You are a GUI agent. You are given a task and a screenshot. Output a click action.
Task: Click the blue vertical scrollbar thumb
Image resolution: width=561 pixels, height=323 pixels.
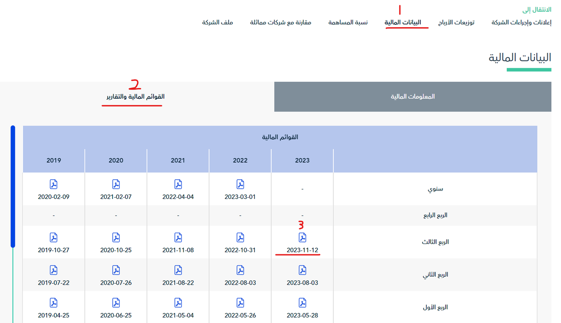(x=13, y=186)
